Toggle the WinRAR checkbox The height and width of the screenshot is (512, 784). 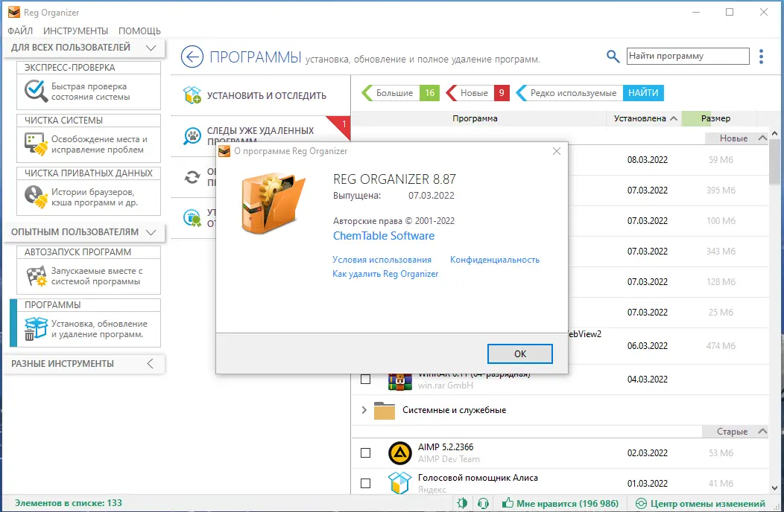[365, 379]
